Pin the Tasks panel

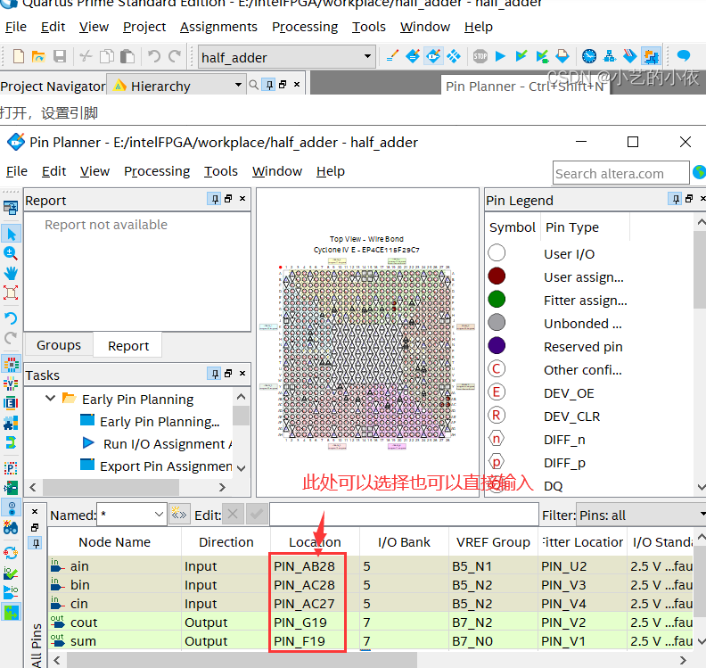(214, 374)
